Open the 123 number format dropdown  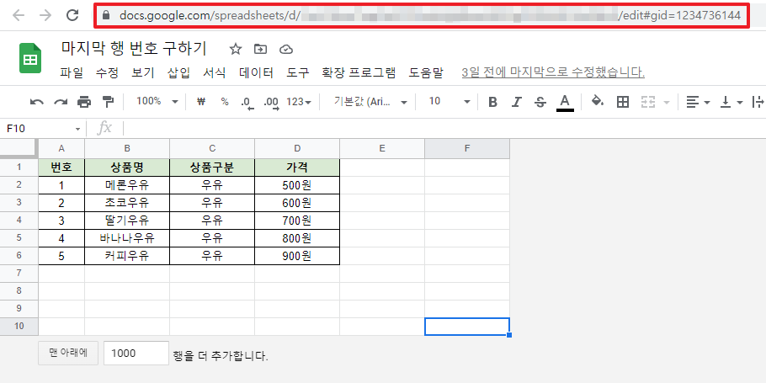299,102
